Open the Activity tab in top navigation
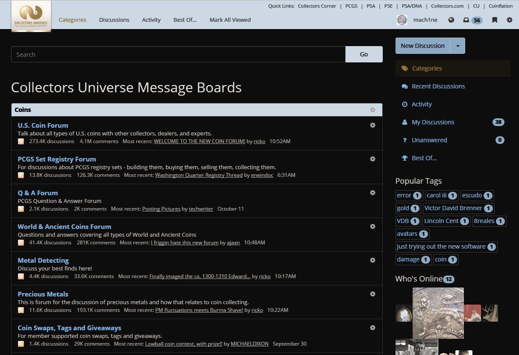The height and width of the screenshot is (355, 519). 151,20
